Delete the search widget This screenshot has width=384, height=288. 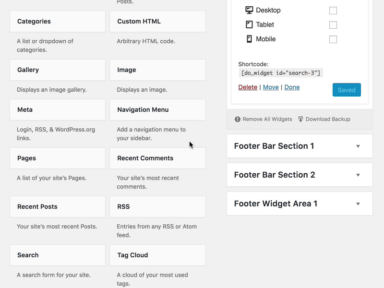248,87
